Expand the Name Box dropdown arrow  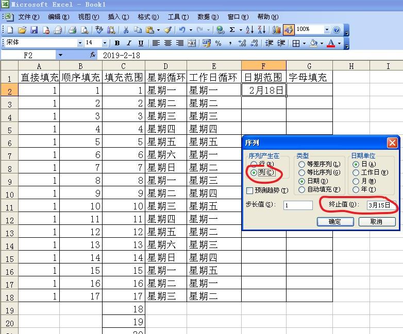pyautogui.click(x=60, y=55)
